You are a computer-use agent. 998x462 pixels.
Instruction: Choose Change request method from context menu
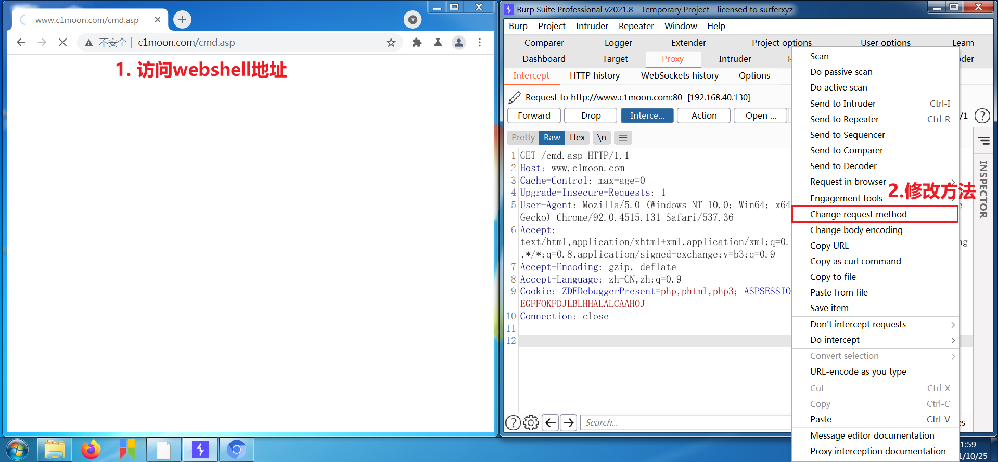pos(875,214)
